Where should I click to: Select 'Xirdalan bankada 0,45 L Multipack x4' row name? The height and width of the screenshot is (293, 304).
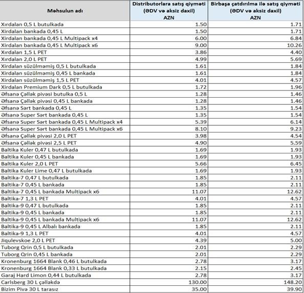point(65,38)
